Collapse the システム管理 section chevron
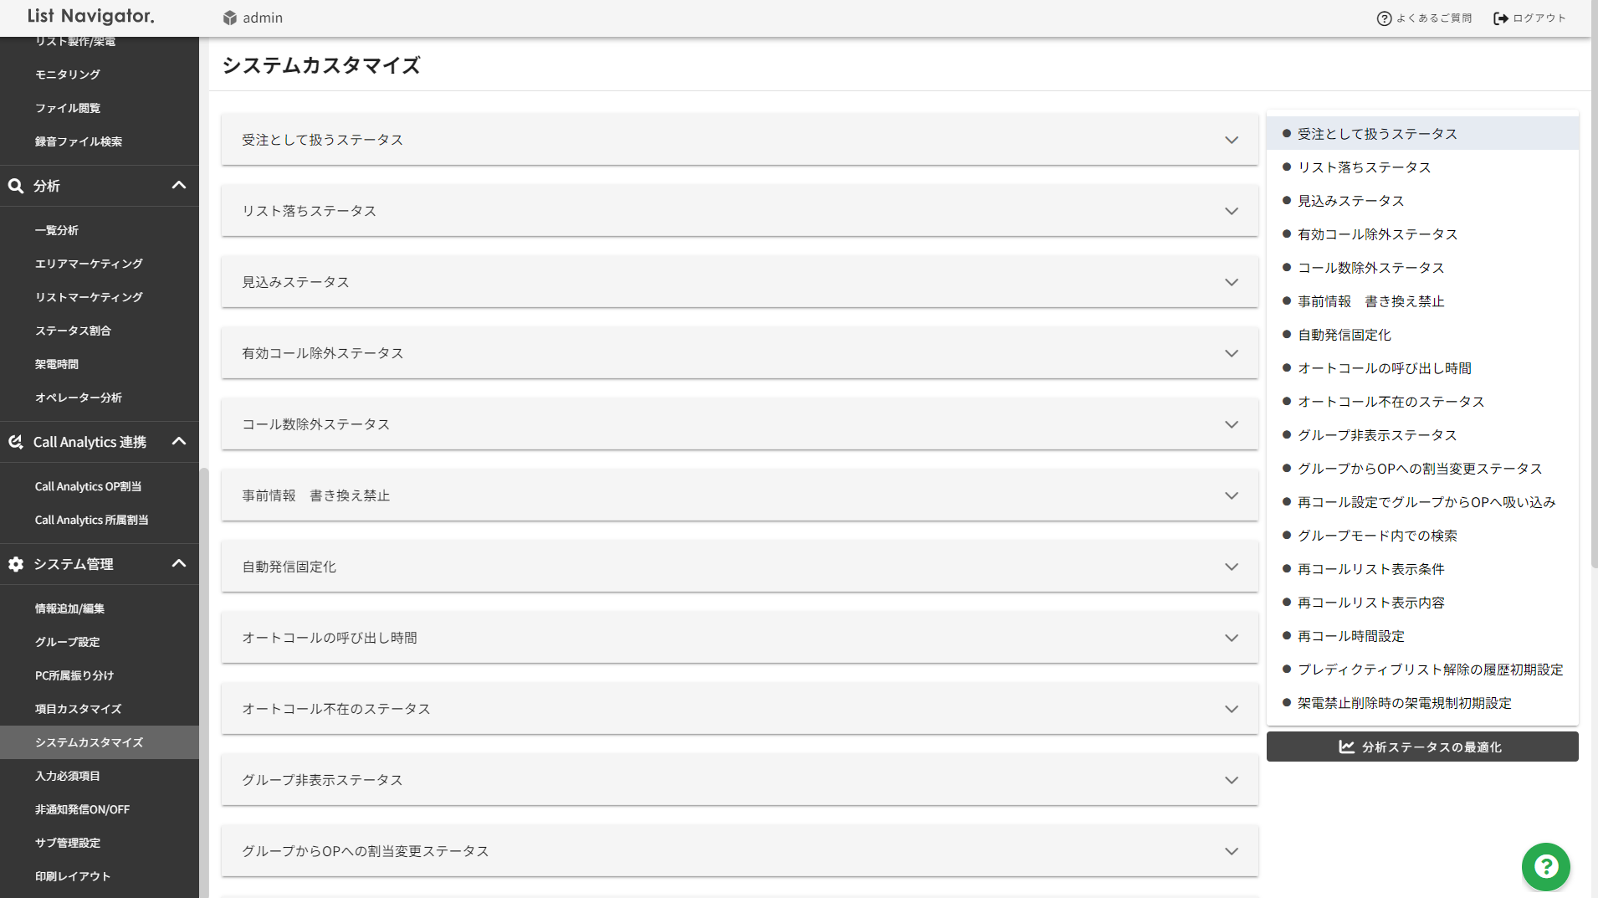 pyautogui.click(x=179, y=563)
